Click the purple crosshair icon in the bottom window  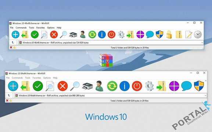(174, 86)
